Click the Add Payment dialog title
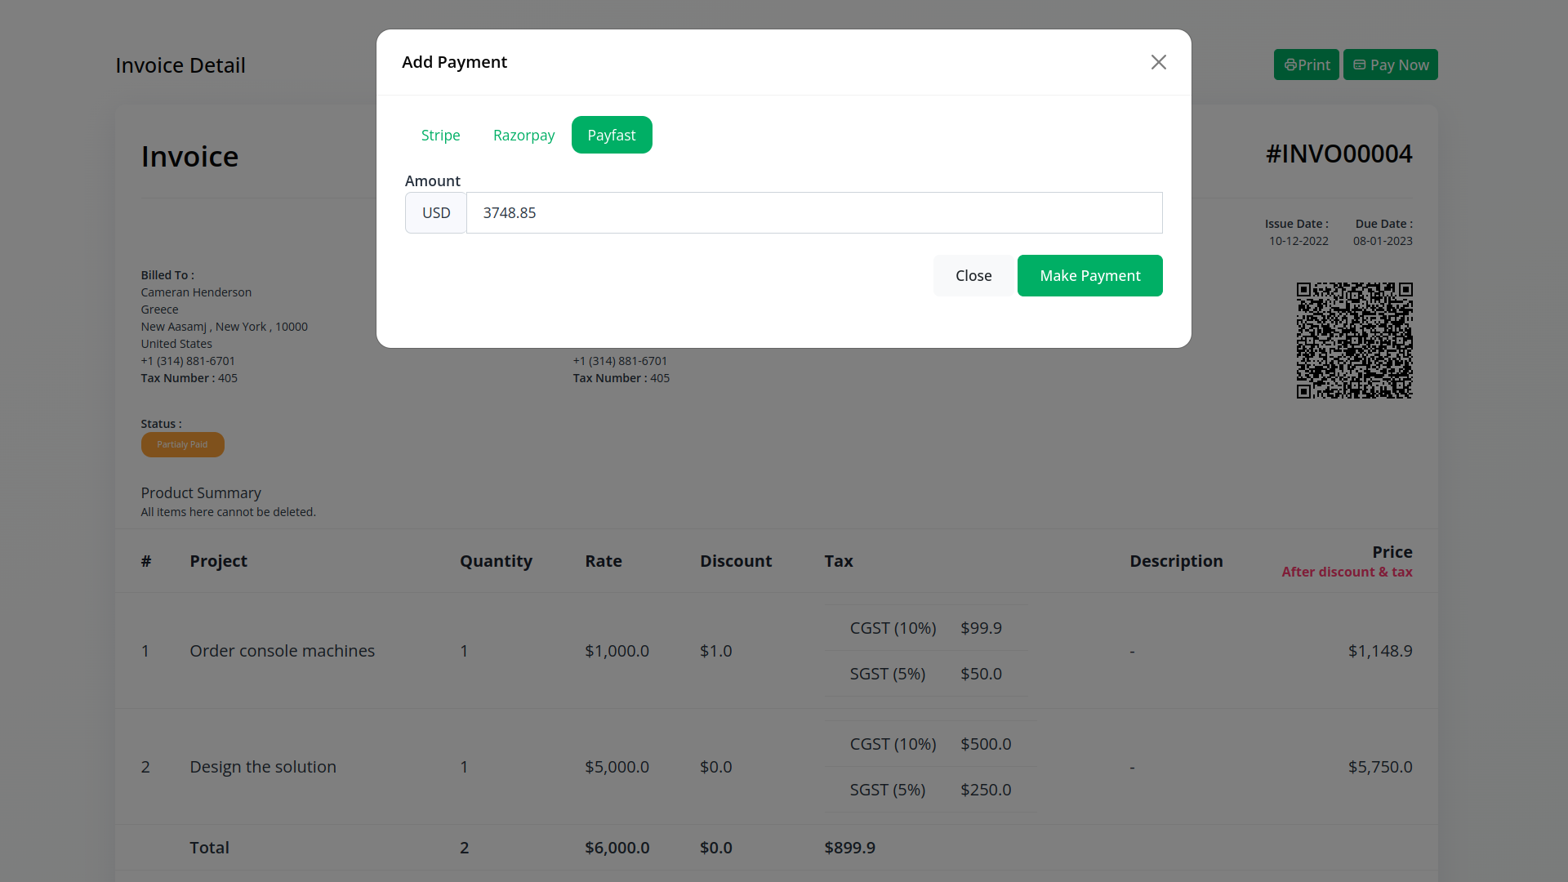The height and width of the screenshot is (882, 1568). (454, 62)
